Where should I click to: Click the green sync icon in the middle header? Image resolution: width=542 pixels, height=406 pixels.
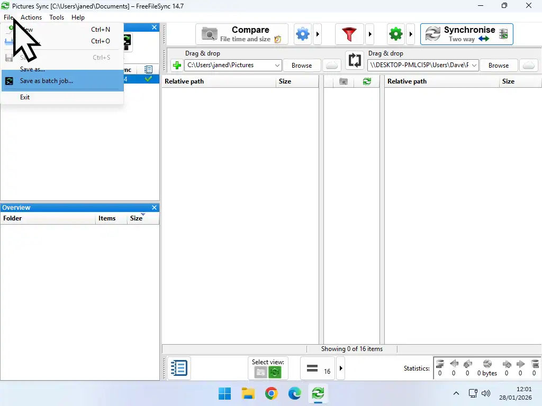367,81
